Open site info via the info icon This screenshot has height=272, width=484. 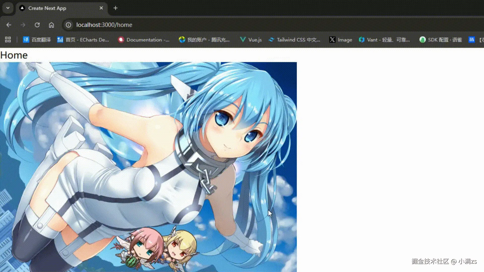click(x=68, y=25)
